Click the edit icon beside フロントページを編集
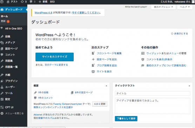 (93, 53)
